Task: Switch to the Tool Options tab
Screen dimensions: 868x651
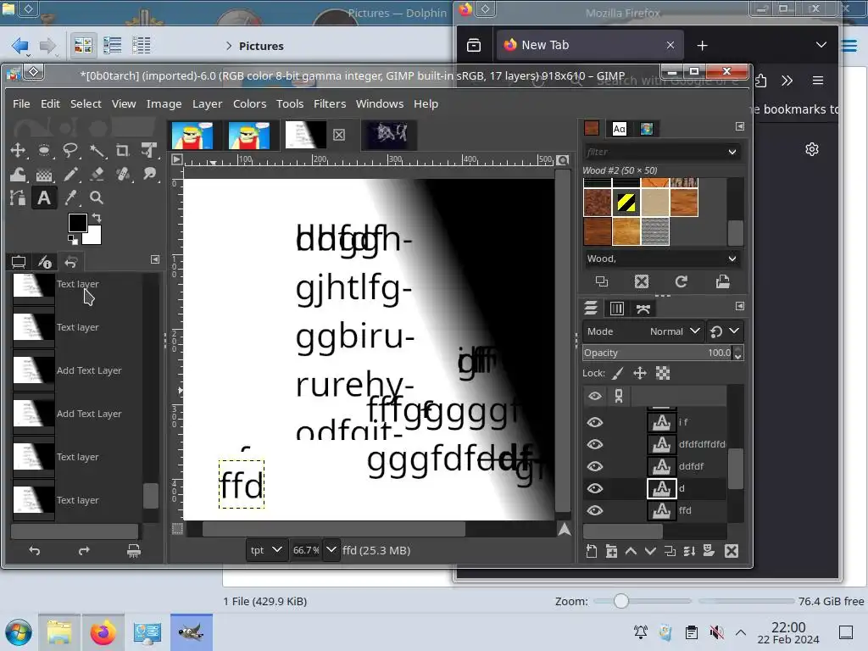Action: tap(19, 262)
